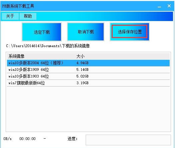
Task: Click the 4.94GB size cell
Action: click(x=82, y=63)
